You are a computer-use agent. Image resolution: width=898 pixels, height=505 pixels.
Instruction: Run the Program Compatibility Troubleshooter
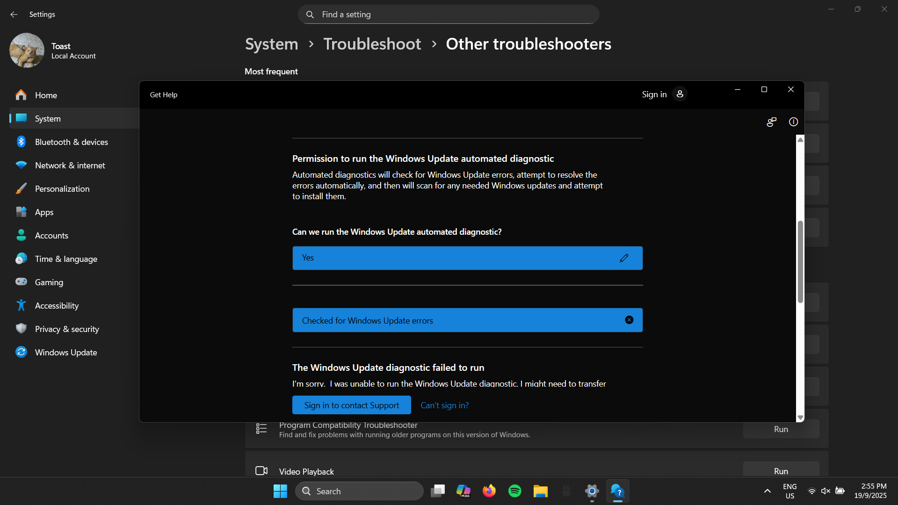(x=781, y=429)
